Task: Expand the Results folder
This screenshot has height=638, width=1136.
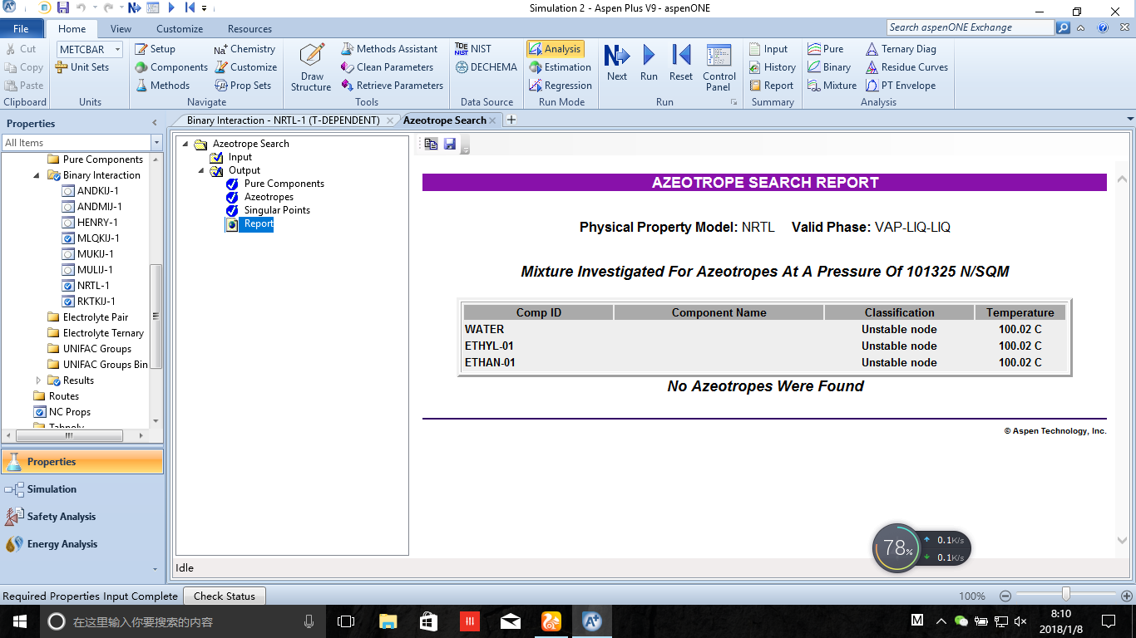Action: 37,380
